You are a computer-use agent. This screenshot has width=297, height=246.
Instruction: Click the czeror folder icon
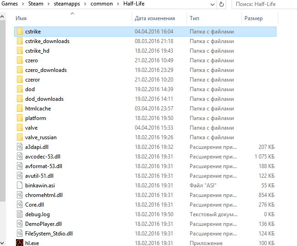[20, 80]
